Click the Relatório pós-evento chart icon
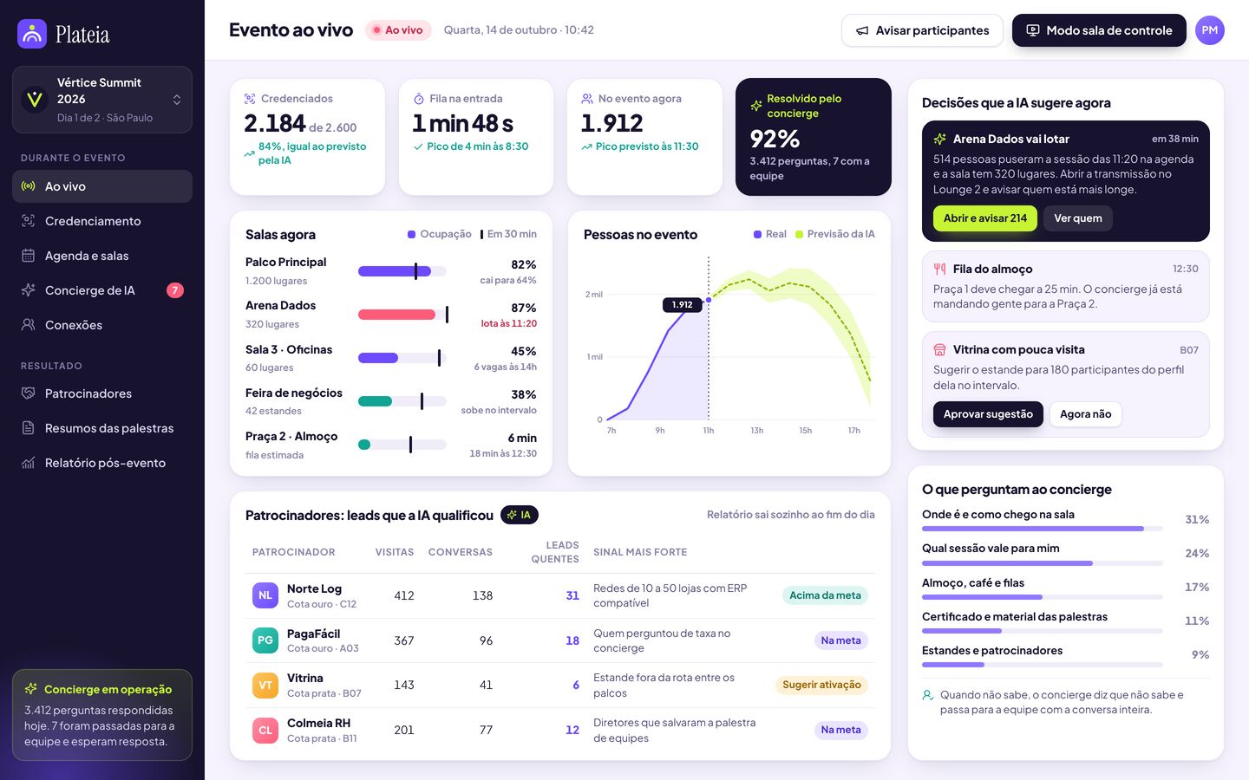Image resolution: width=1249 pixels, height=780 pixels. click(x=29, y=463)
